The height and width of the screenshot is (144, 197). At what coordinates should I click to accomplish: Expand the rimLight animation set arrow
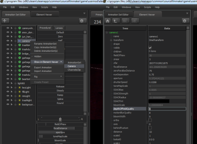(12, 96)
